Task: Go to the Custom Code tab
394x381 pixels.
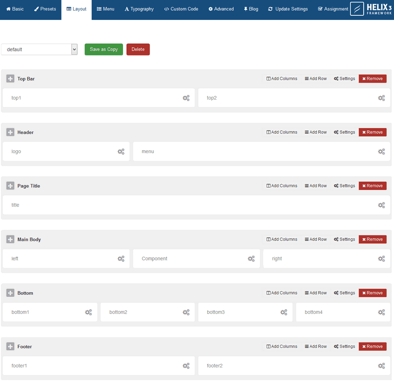Action: click(x=181, y=9)
